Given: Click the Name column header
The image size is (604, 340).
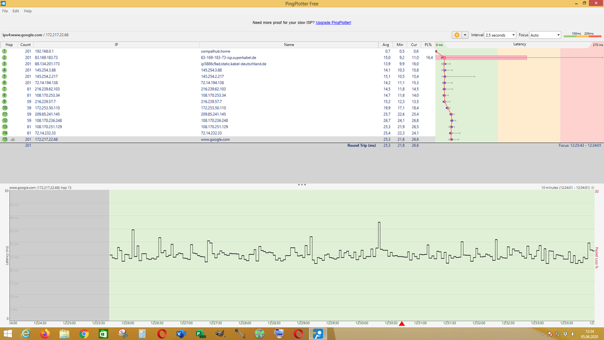Looking at the screenshot, I should click(289, 45).
